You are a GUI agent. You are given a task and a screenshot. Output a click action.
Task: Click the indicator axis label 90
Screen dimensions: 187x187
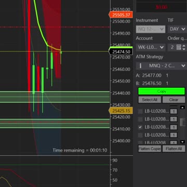coord(115,161)
